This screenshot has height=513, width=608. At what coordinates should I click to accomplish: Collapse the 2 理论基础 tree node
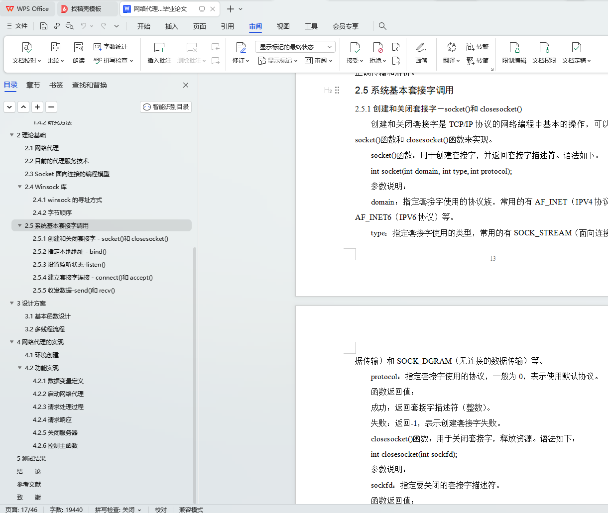click(12, 135)
